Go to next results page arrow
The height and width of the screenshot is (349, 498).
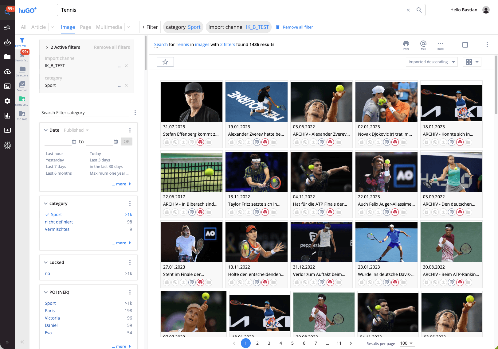coord(351,343)
